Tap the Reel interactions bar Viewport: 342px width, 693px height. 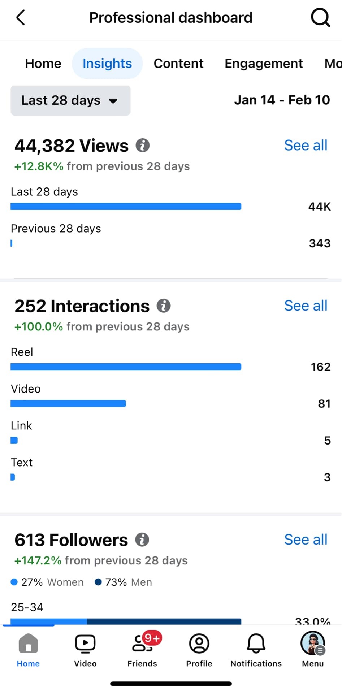pyautogui.click(x=126, y=367)
